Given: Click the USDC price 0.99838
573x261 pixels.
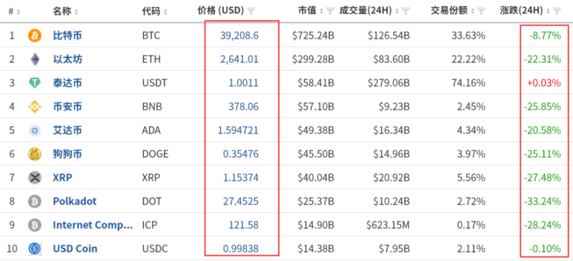Looking at the screenshot, I should pos(241,248).
